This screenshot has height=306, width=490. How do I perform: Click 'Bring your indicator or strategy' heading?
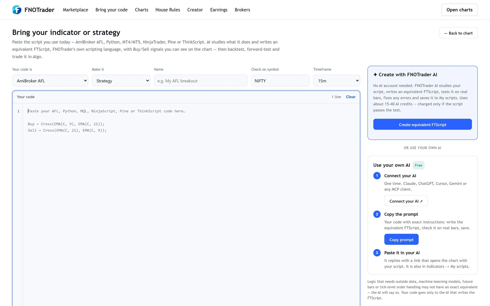point(66,32)
